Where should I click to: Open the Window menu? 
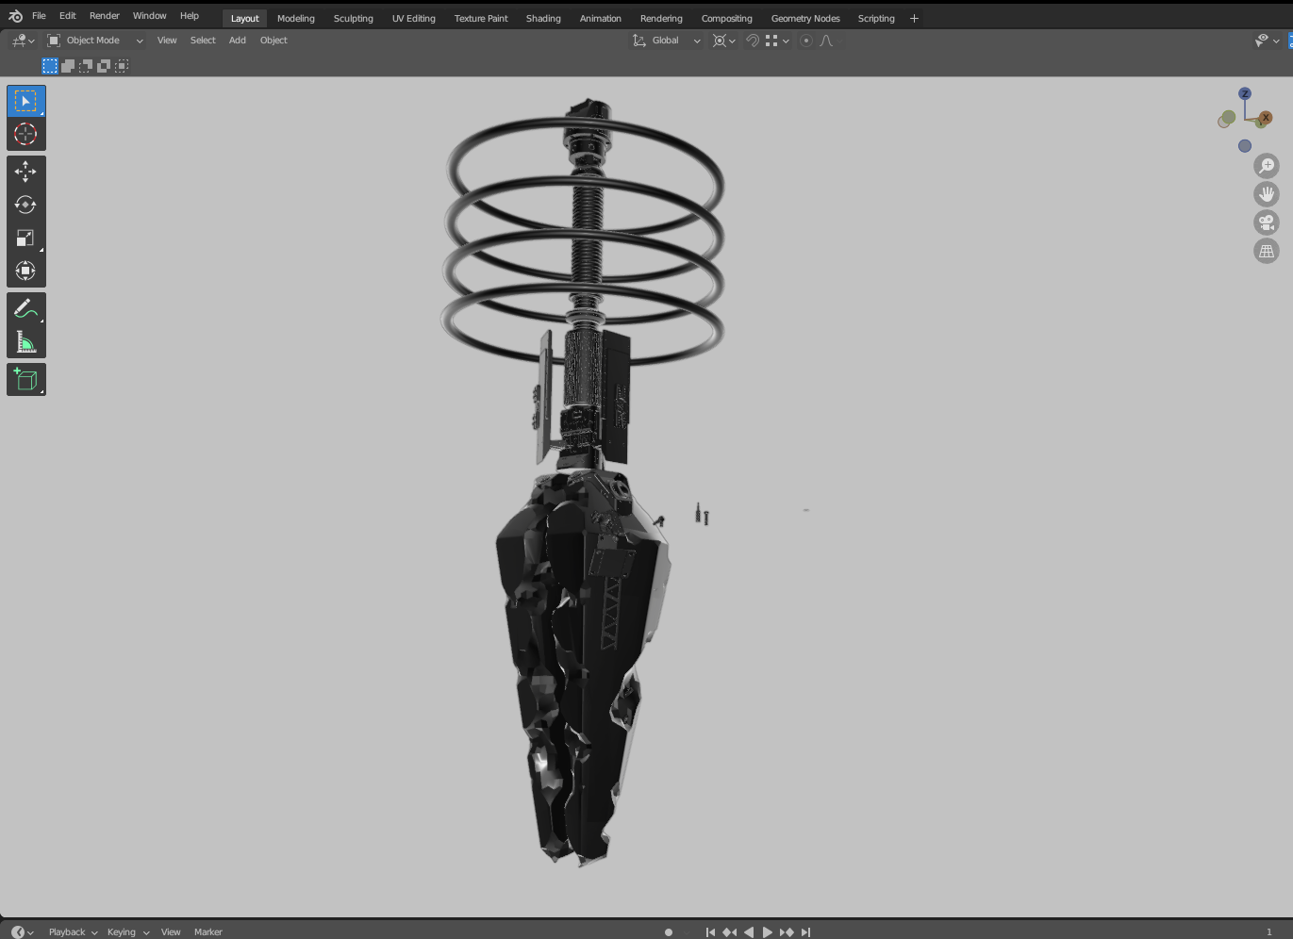click(149, 16)
